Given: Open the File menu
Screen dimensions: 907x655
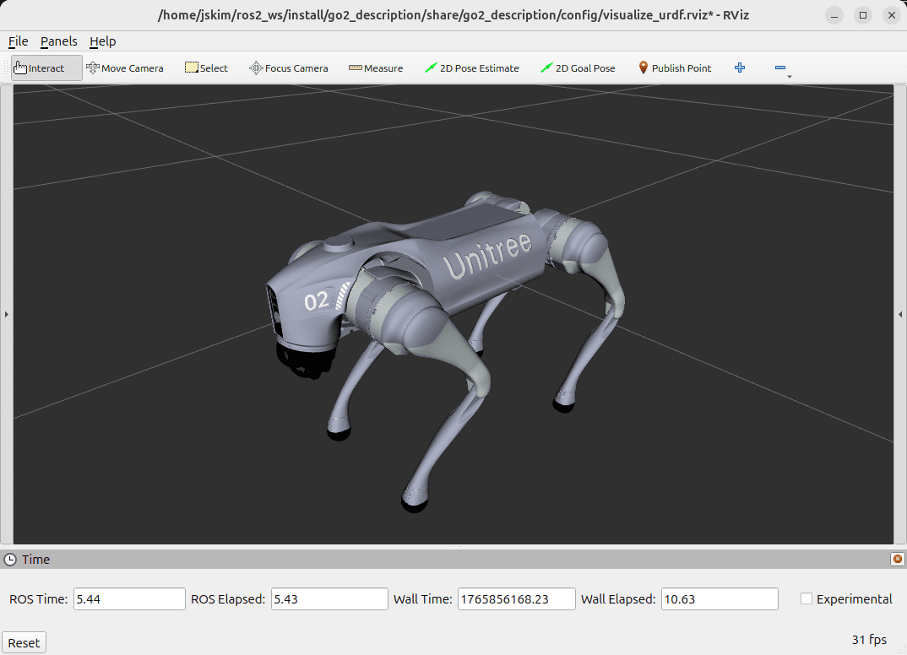Looking at the screenshot, I should point(18,41).
